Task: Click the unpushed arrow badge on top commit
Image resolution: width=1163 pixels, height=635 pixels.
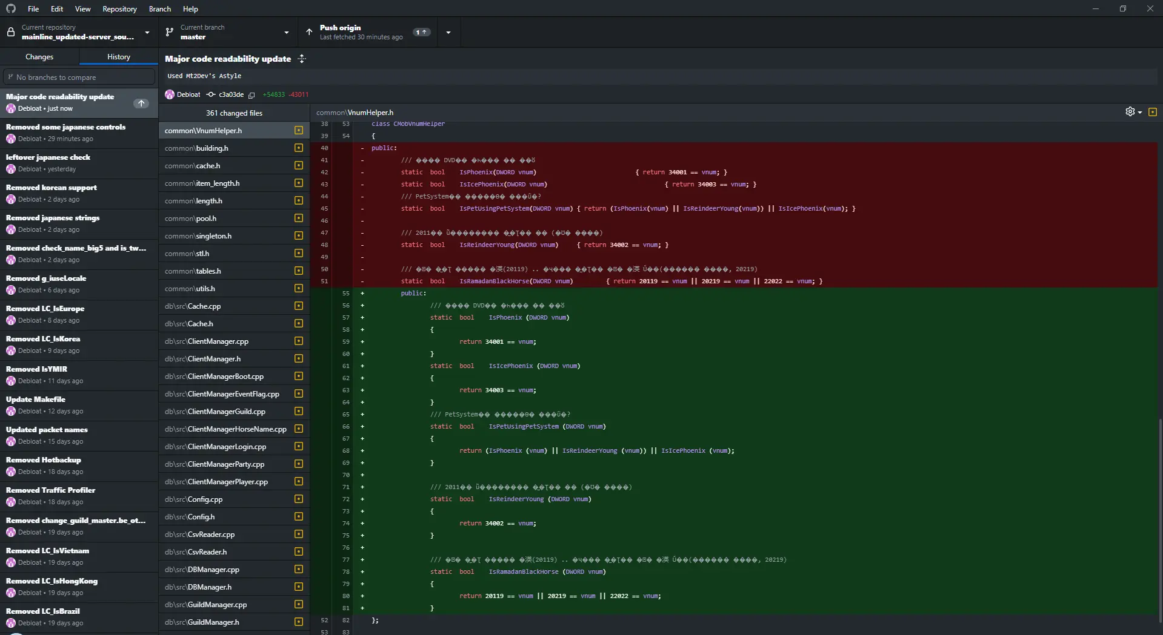Action: pos(141,104)
